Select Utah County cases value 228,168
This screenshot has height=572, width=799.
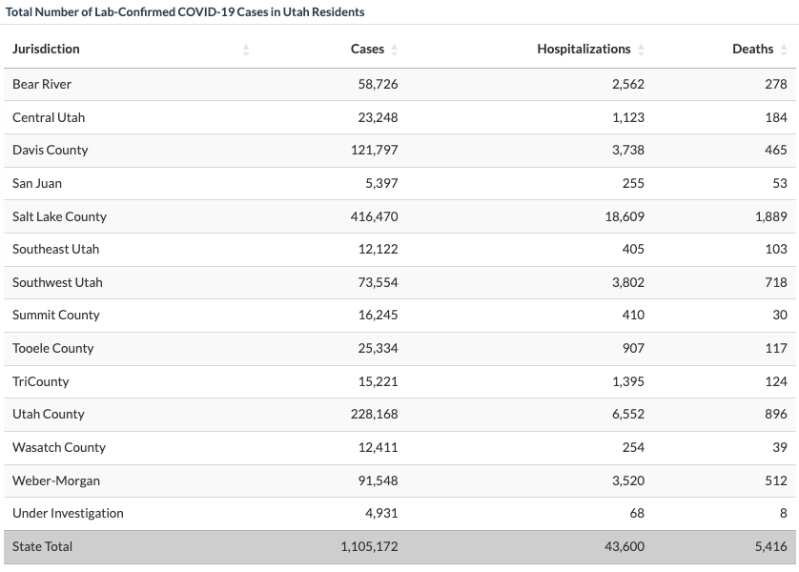point(374,414)
